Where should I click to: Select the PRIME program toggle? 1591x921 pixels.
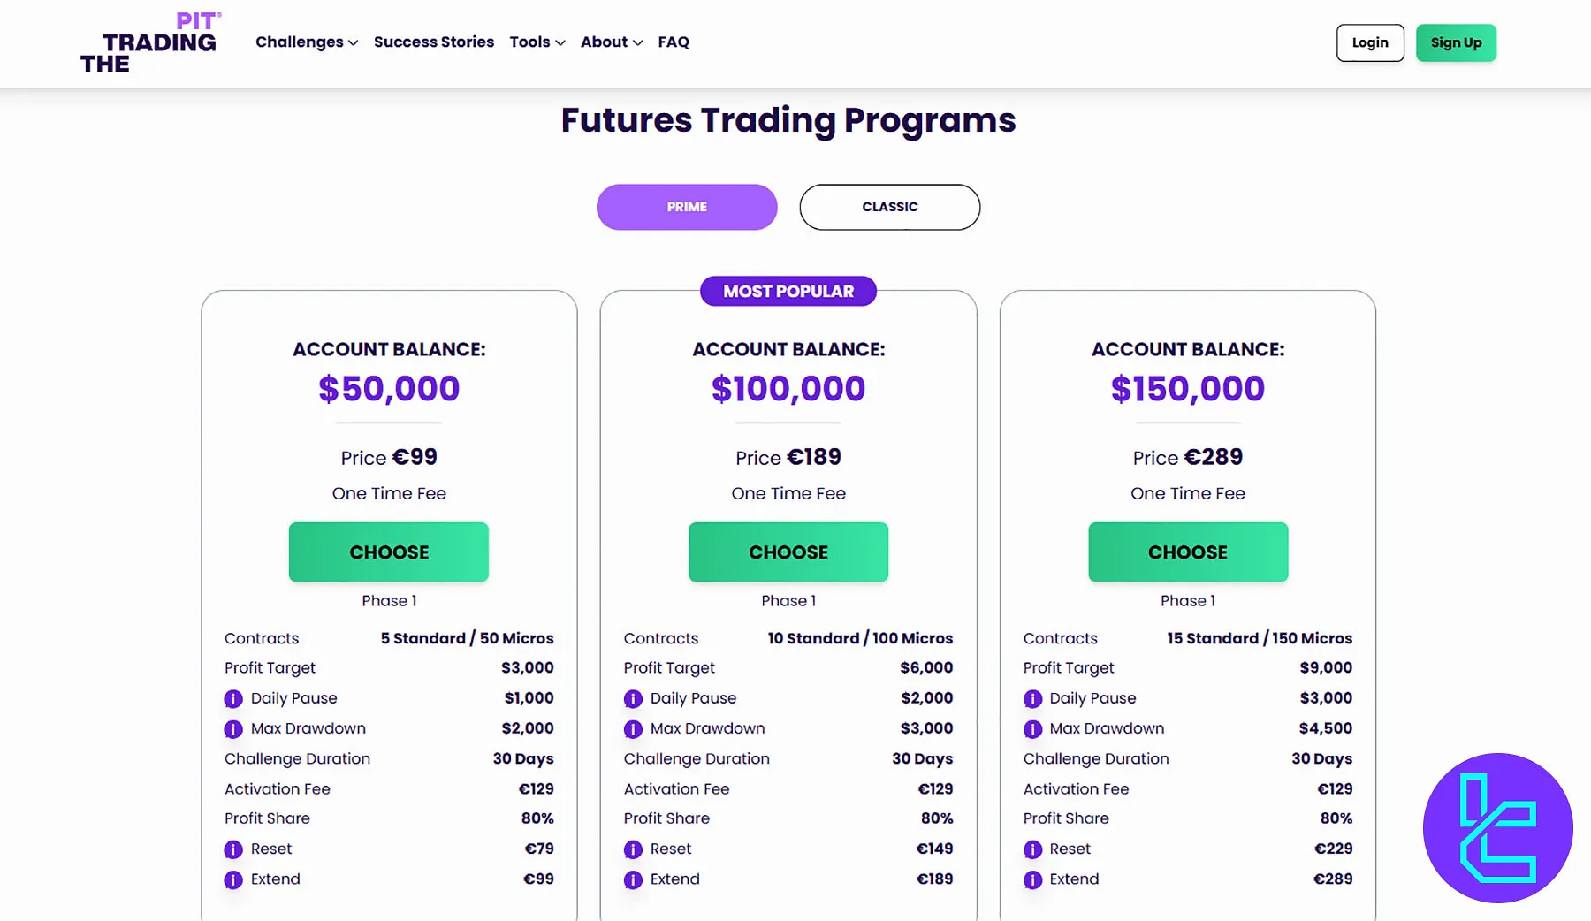(687, 207)
